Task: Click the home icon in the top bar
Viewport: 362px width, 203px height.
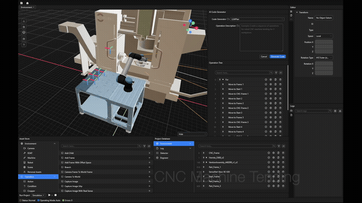Action: pos(27,3)
